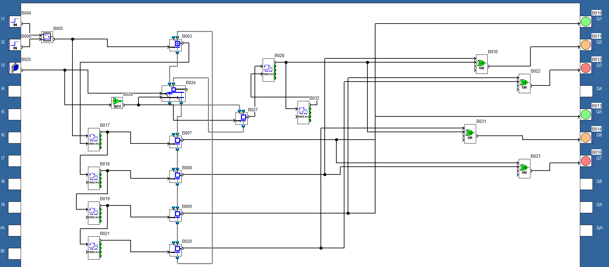Select output Q6 block B014
The width and height of the screenshot is (609, 267).
click(586, 138)
